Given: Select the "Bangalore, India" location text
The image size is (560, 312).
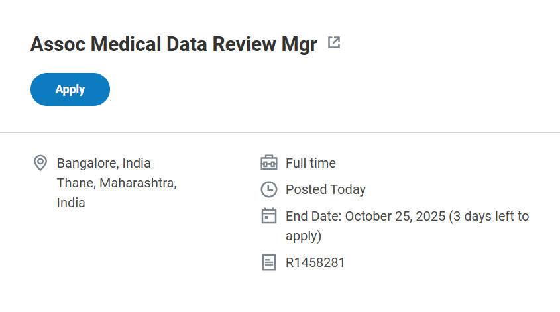Looking at the screenshot, I should (103, 163).
